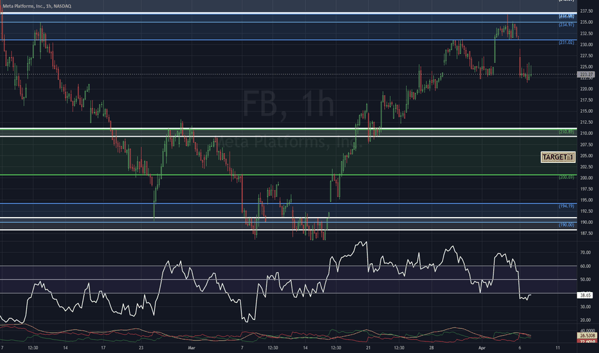Select the blue 194.19 horizontal line
599x353 pixels.
289,203
